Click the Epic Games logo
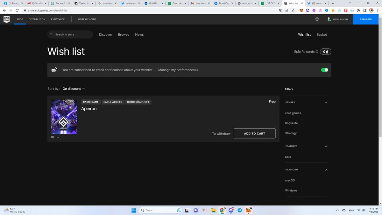This screenshot has height=215, width=382. point(6,19)
